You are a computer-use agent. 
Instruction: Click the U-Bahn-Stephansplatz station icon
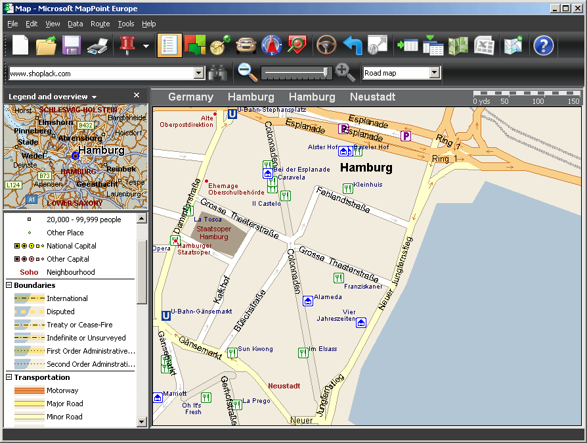pyautogui.click(x=232, y=114)
